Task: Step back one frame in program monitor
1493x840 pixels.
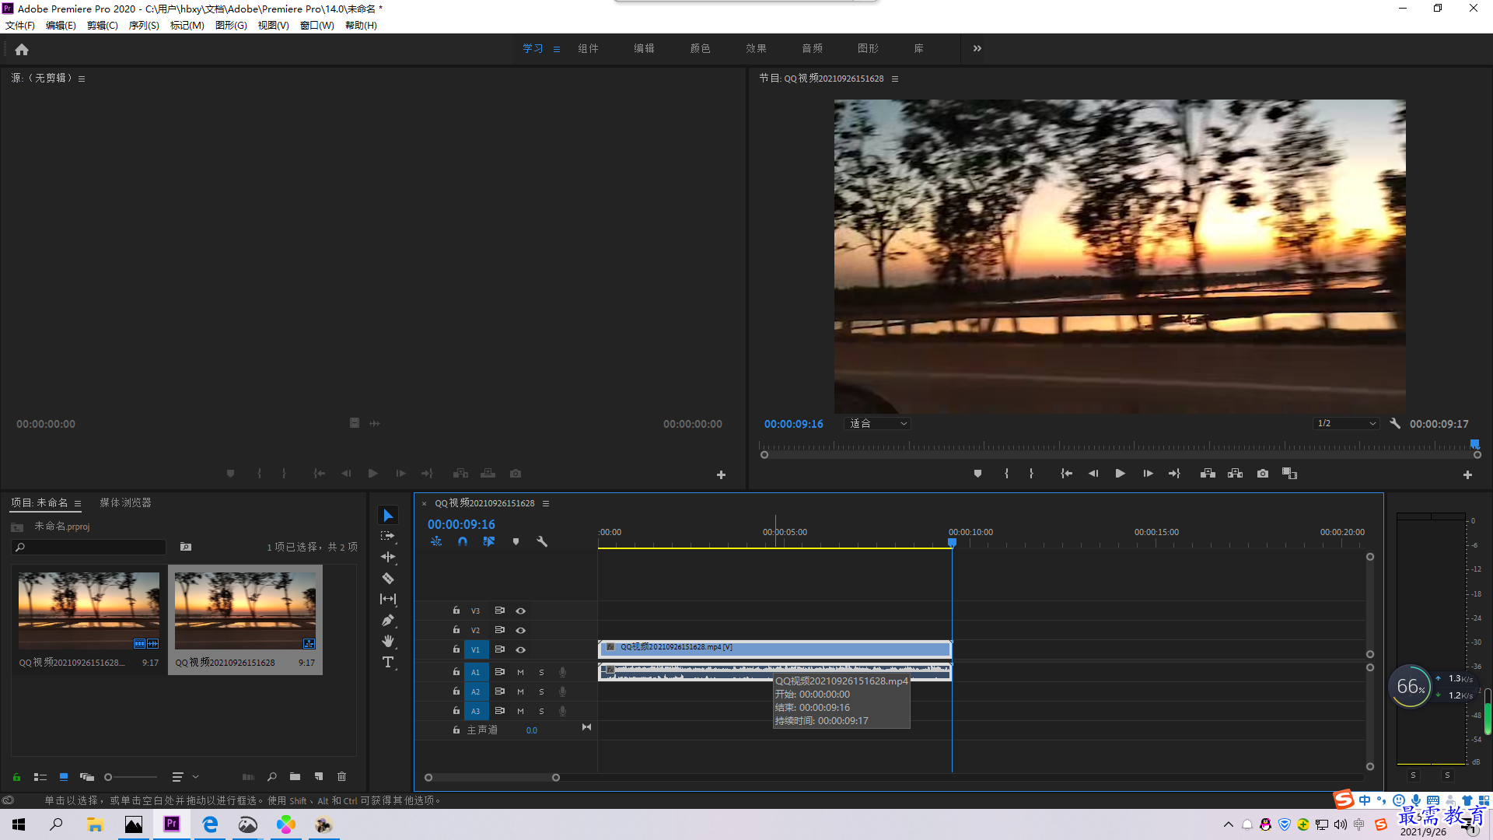Action: click(1093, 474)
